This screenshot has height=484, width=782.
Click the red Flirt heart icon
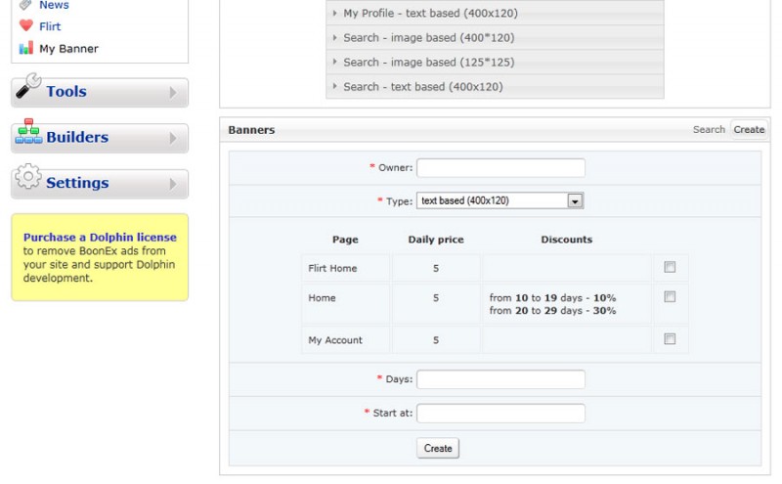pos(26,26)
